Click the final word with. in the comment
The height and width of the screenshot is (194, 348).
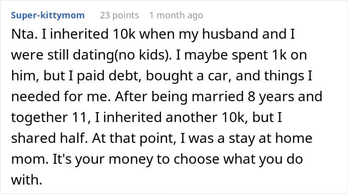(27, 180)
